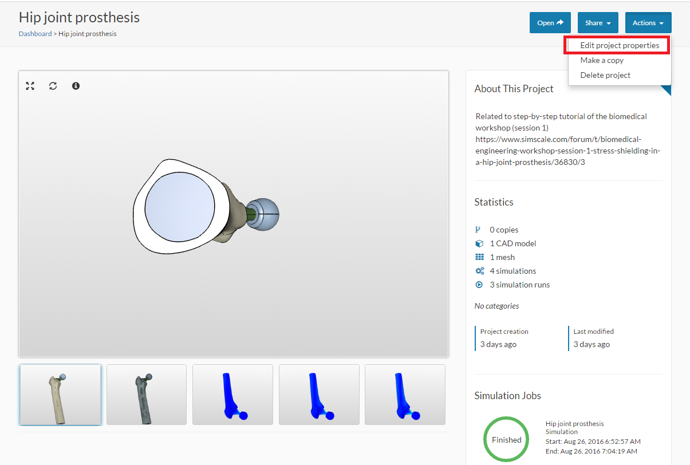This screenshot has width=690, height=465.
Task: Select the third thumbnail, first blue simulation result
Action: [x=232, y=395]
